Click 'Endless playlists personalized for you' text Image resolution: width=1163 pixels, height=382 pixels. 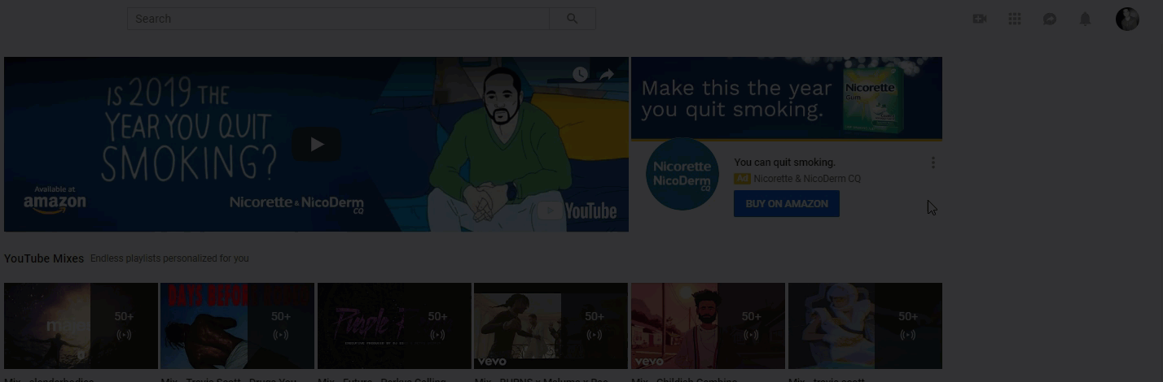click(x=169, y=258)
